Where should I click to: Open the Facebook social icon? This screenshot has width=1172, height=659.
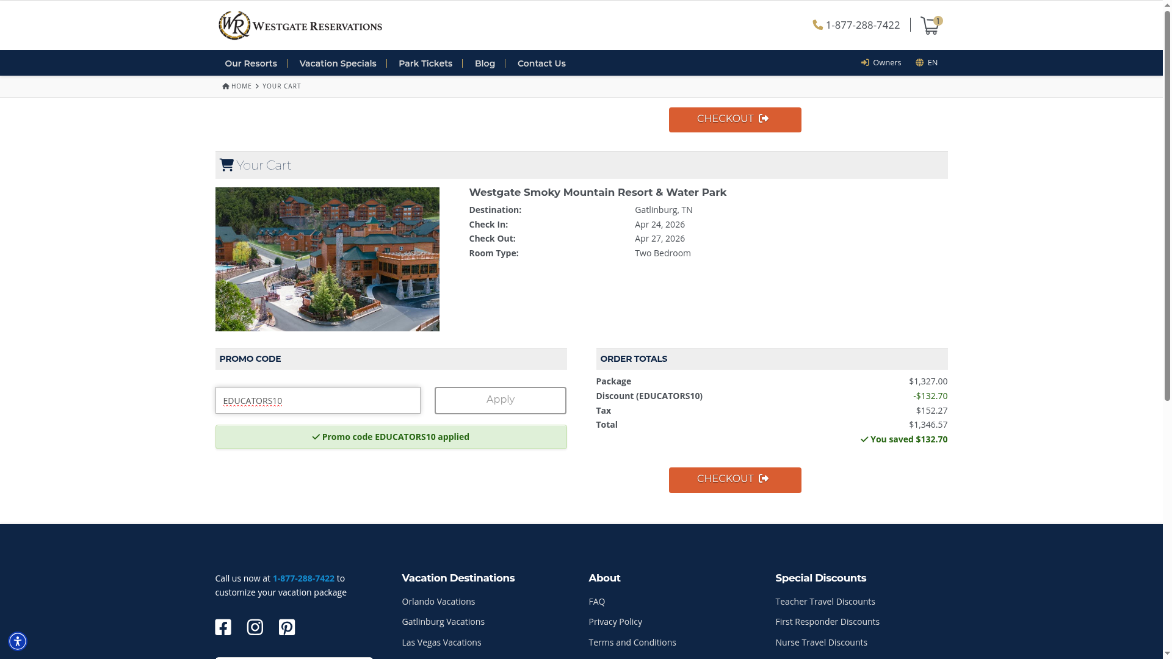pyautogui.click(x=223, y=627)
